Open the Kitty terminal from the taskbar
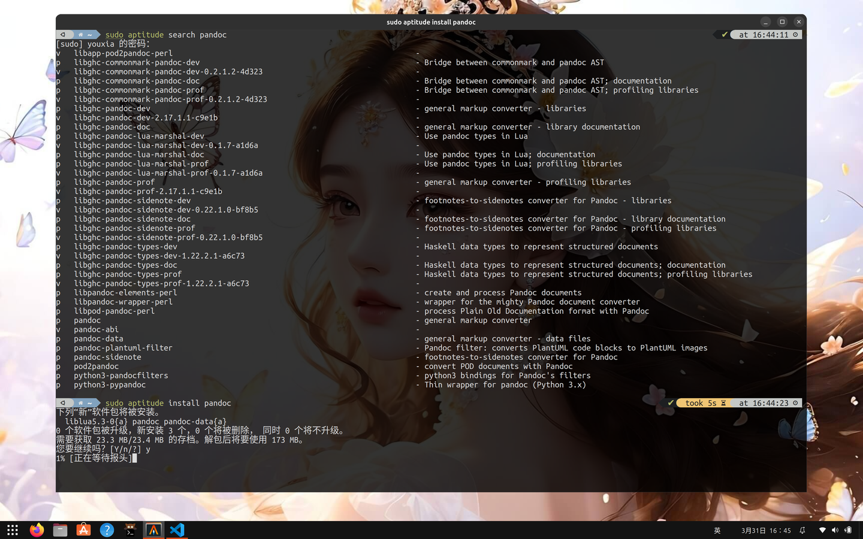Viewport: 863px width, 539px height. (130, 530)
